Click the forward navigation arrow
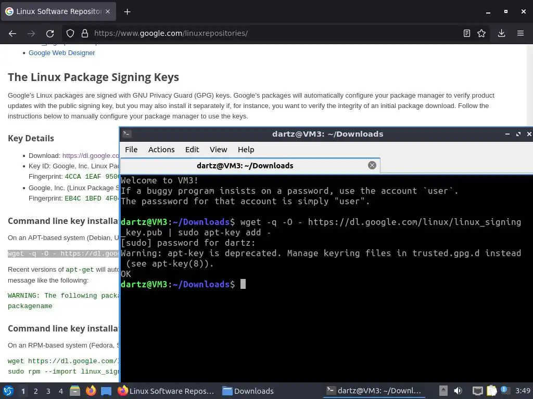The height and width of the screenshot is (399, 533). pyautogui.click(x=31, y=33)
